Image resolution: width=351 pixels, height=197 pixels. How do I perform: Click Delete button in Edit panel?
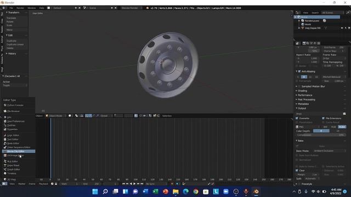[16, 48]
